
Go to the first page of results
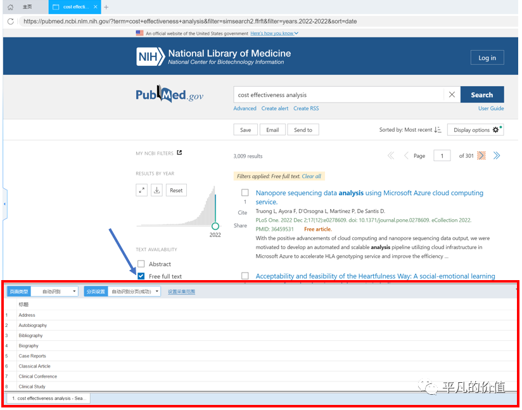[x=391, y=155]
